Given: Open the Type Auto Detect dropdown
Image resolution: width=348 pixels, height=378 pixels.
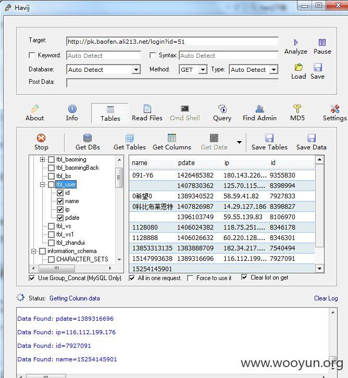Looking at the screenshot, I should 274,70.
